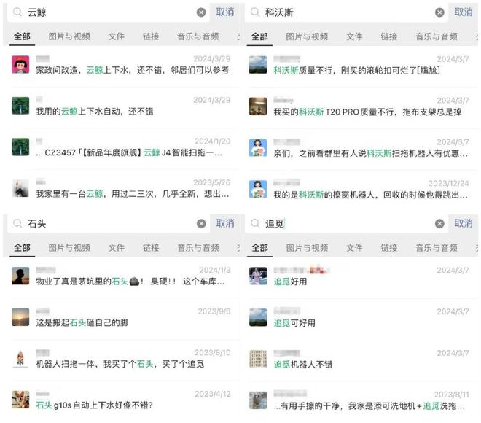The image size is (481, 423).
Task: Open avatar beside 科沃斯质量不行 message
Action: pyautogui.click(x=258, y=64)
